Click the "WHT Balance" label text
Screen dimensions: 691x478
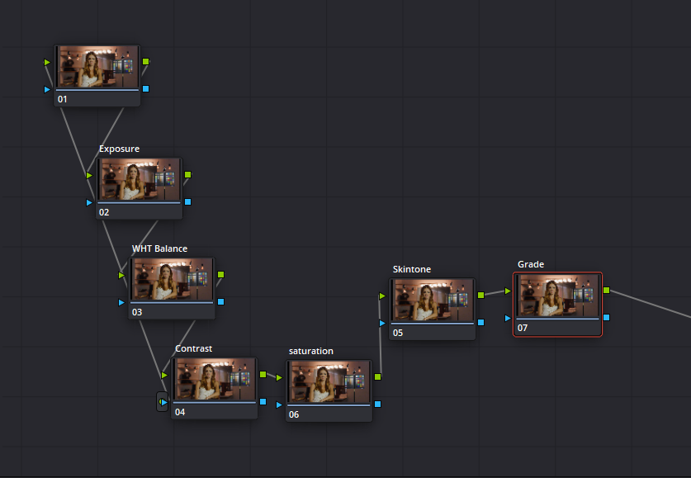[159, 248]
